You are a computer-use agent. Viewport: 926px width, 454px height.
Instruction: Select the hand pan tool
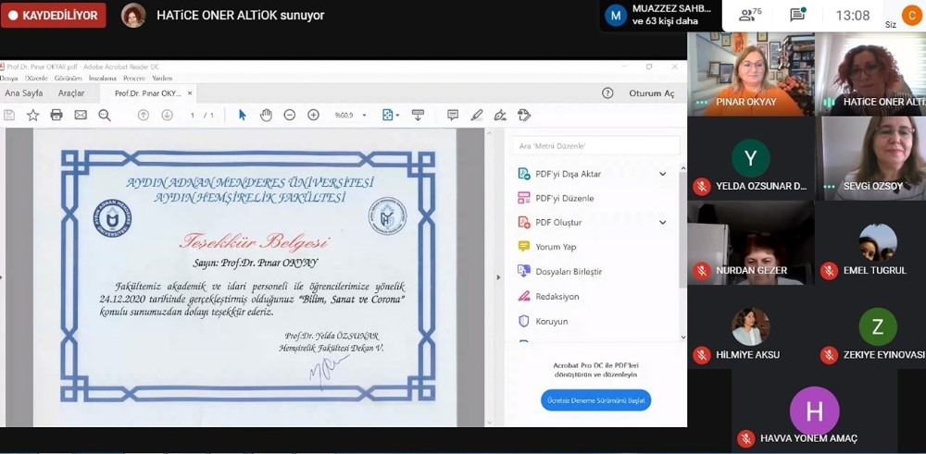(x=266, y=115)
